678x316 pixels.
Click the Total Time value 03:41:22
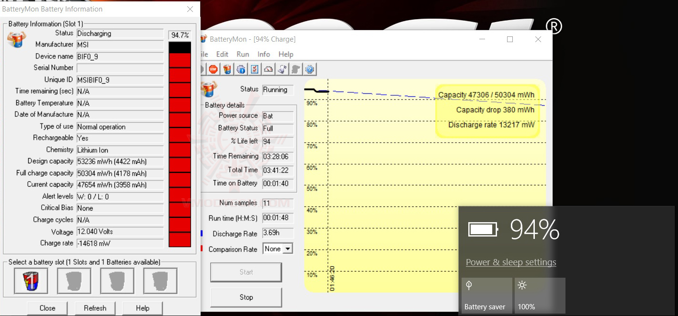(278, 170)
